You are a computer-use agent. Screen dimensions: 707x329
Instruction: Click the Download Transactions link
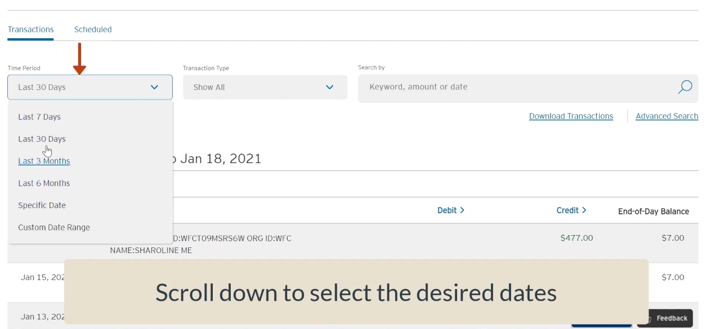coord(571,116)
